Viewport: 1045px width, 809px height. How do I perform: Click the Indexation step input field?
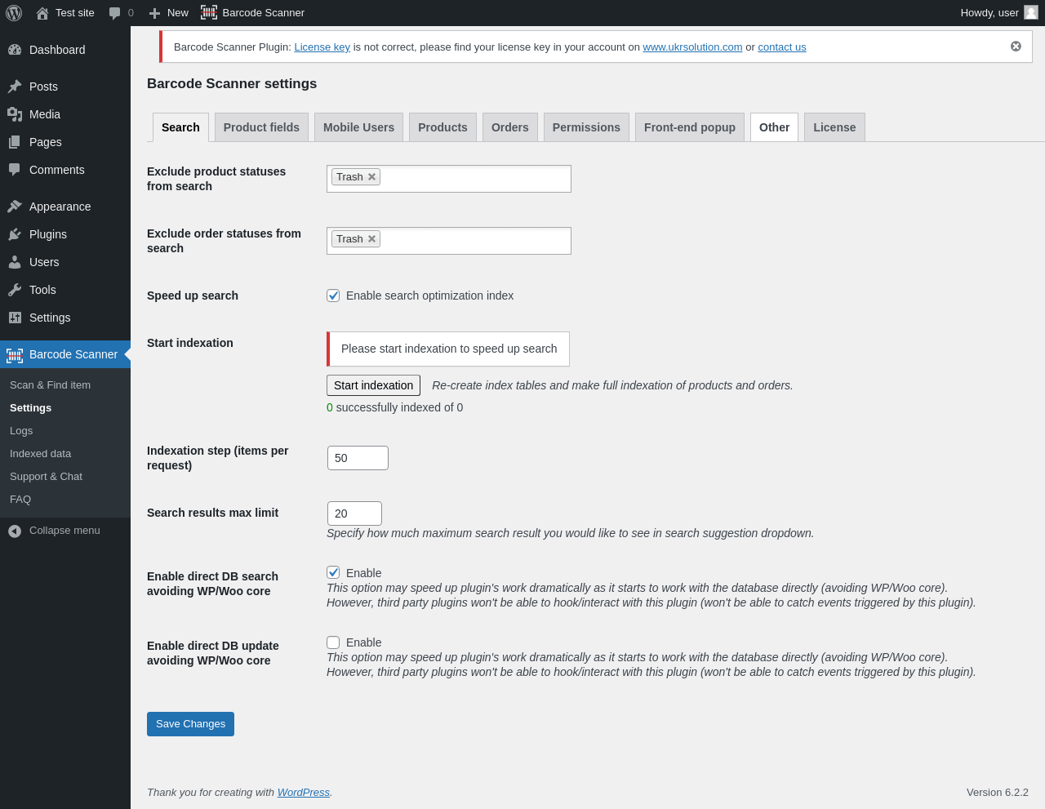coord(358,458)
